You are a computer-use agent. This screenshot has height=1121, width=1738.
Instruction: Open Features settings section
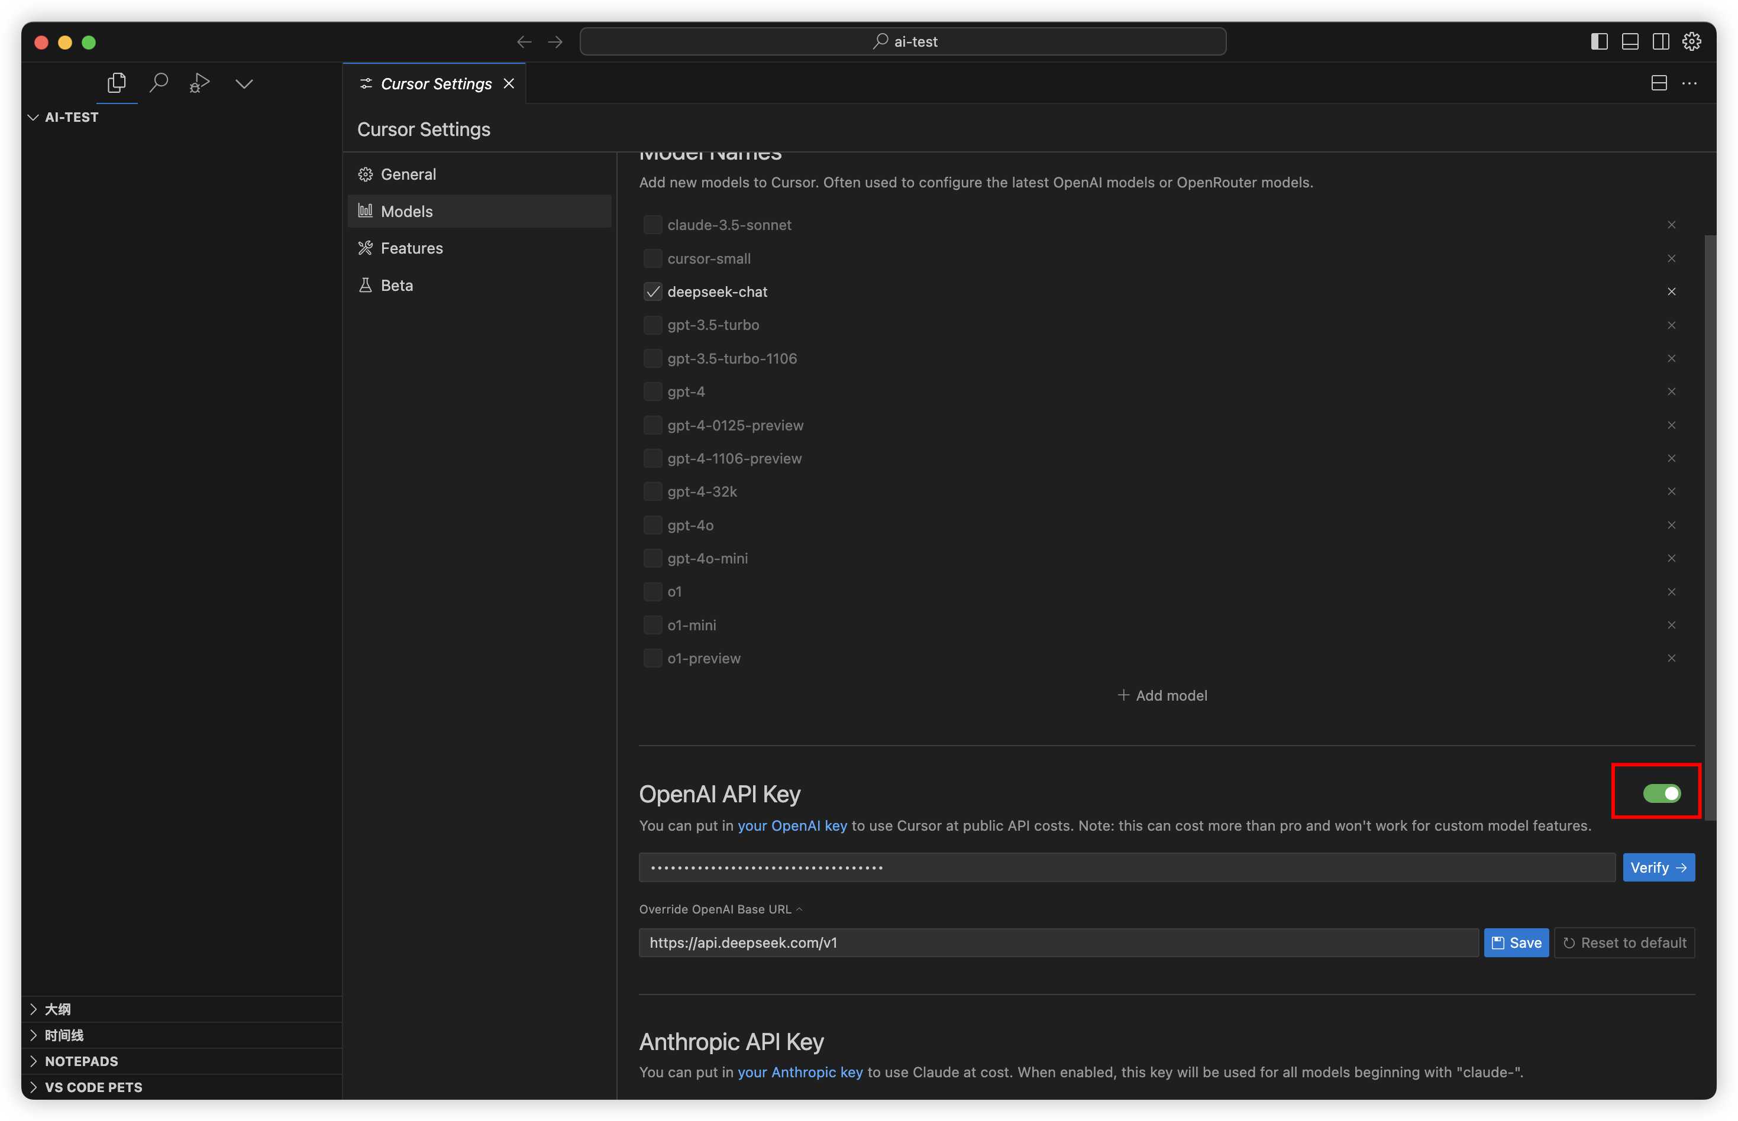[480, 248]
